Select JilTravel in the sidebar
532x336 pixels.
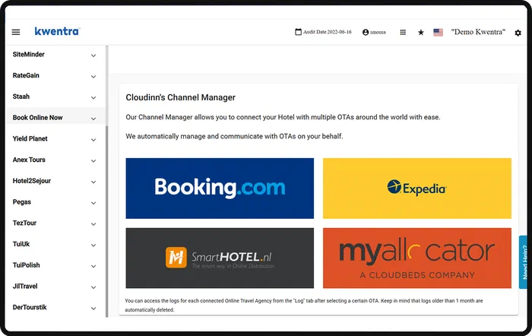point(25,286)
